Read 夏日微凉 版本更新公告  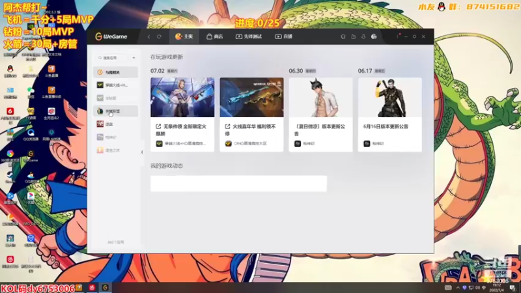(320, 130)
